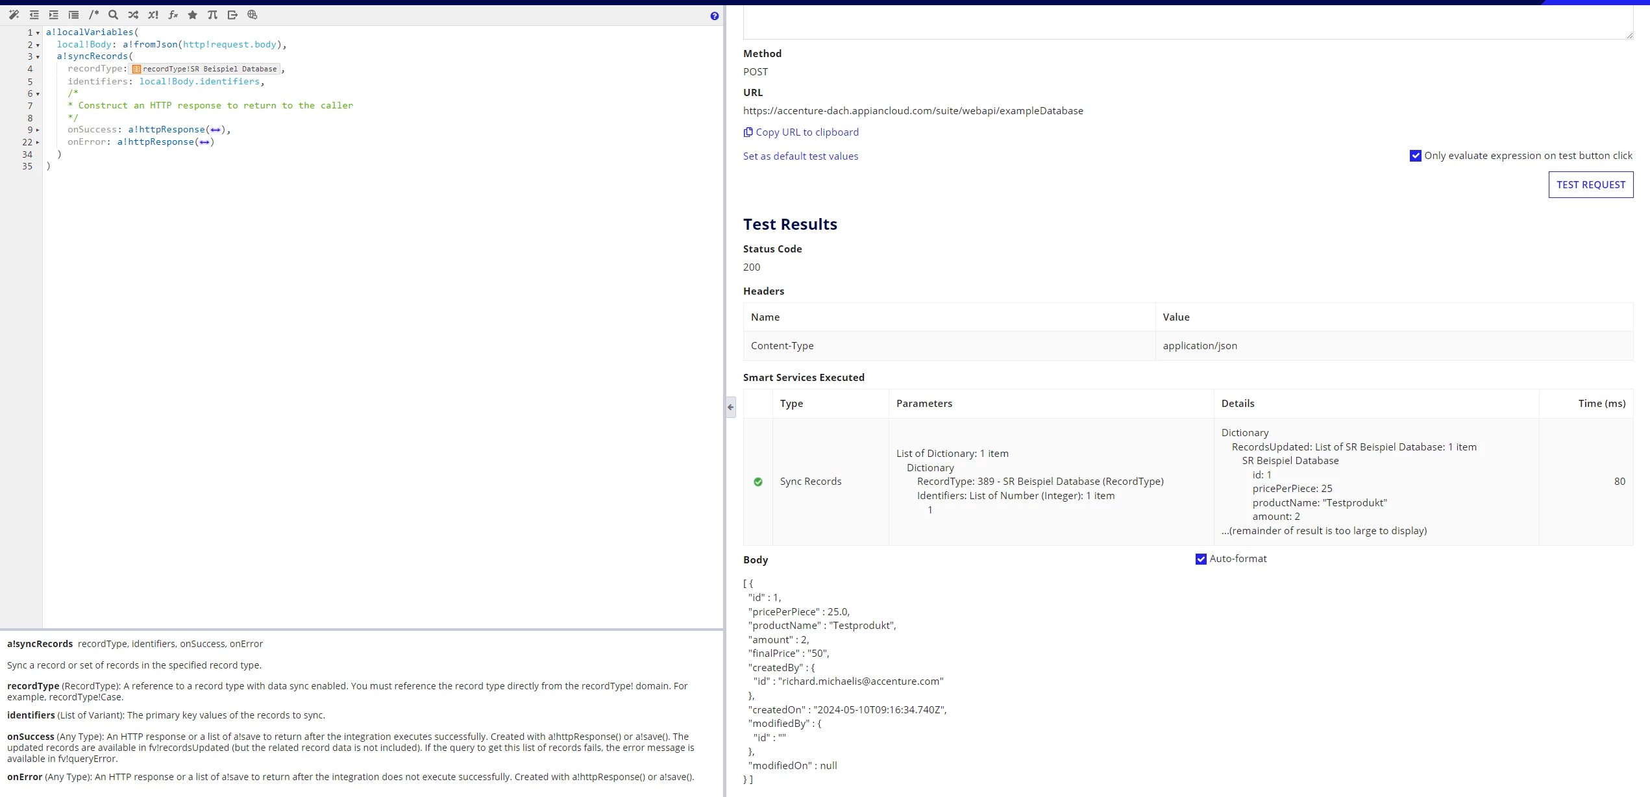Viewport: 1650px width, 797px height.
Task: Collapse code fold on line 1
Action: pos(38,33)
